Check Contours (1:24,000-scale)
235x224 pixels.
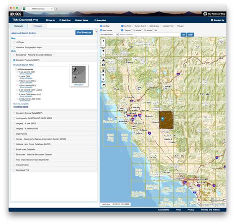point(17,99)
